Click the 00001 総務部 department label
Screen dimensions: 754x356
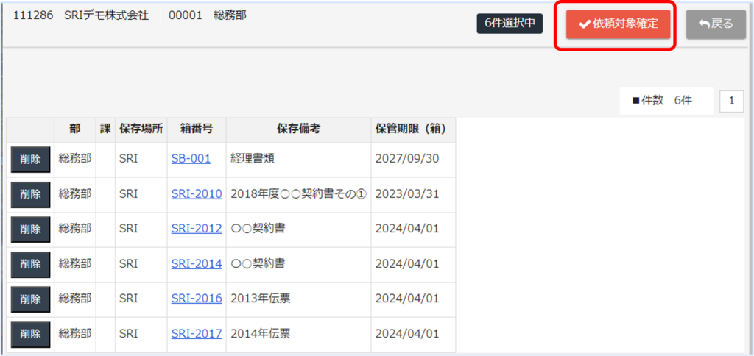207,16
